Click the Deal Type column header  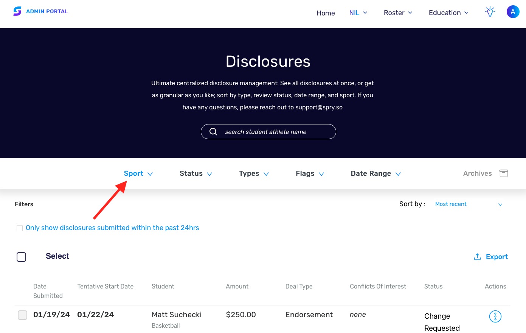tap(299, 286)
